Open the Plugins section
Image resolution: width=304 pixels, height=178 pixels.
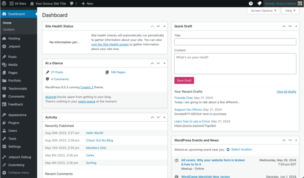13,122
